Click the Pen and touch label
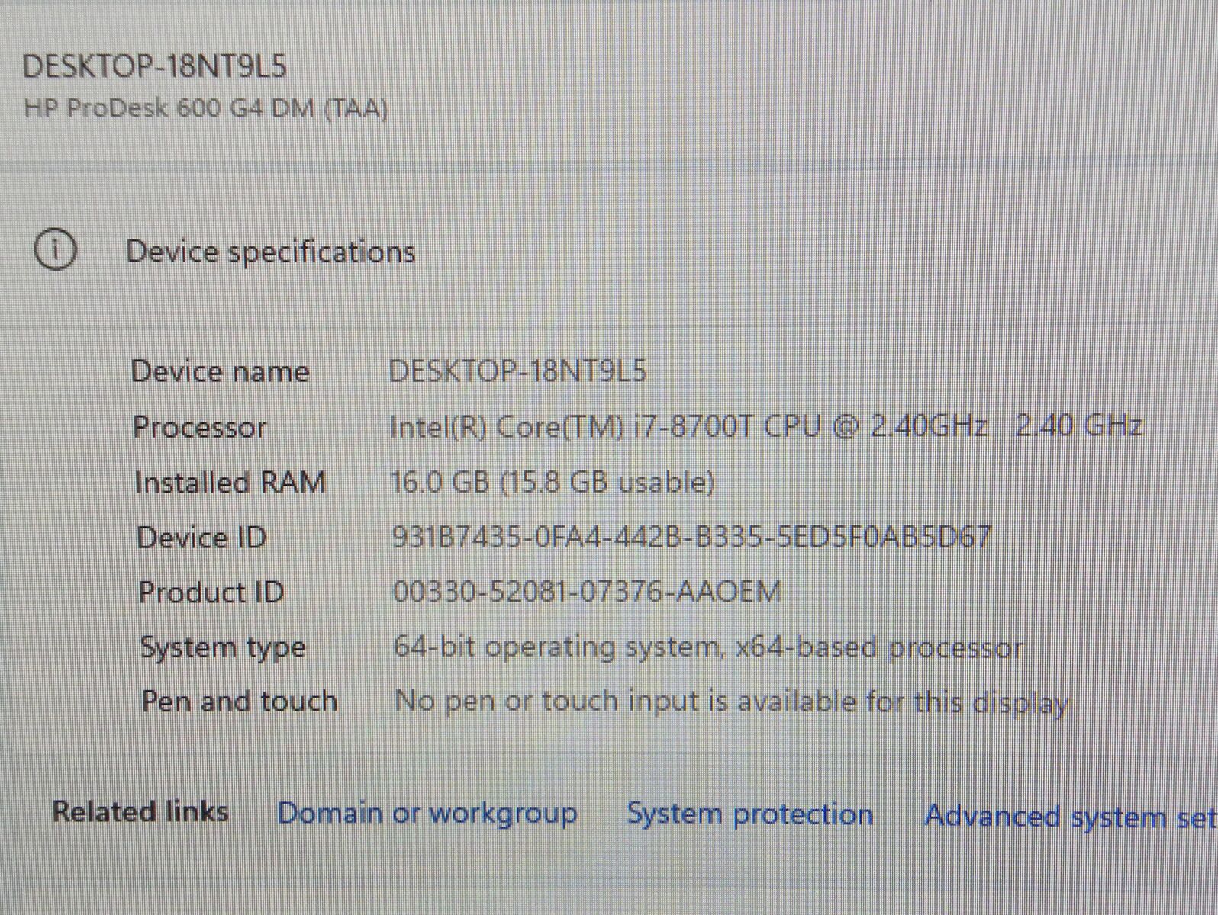1218x915 pixels. click(240, 701)
